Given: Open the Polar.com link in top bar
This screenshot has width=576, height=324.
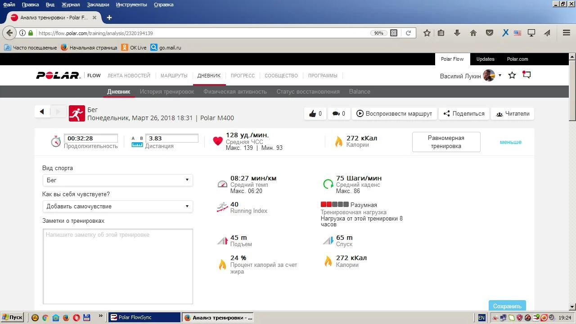Looking at the screenshot, I should point(517,59).
